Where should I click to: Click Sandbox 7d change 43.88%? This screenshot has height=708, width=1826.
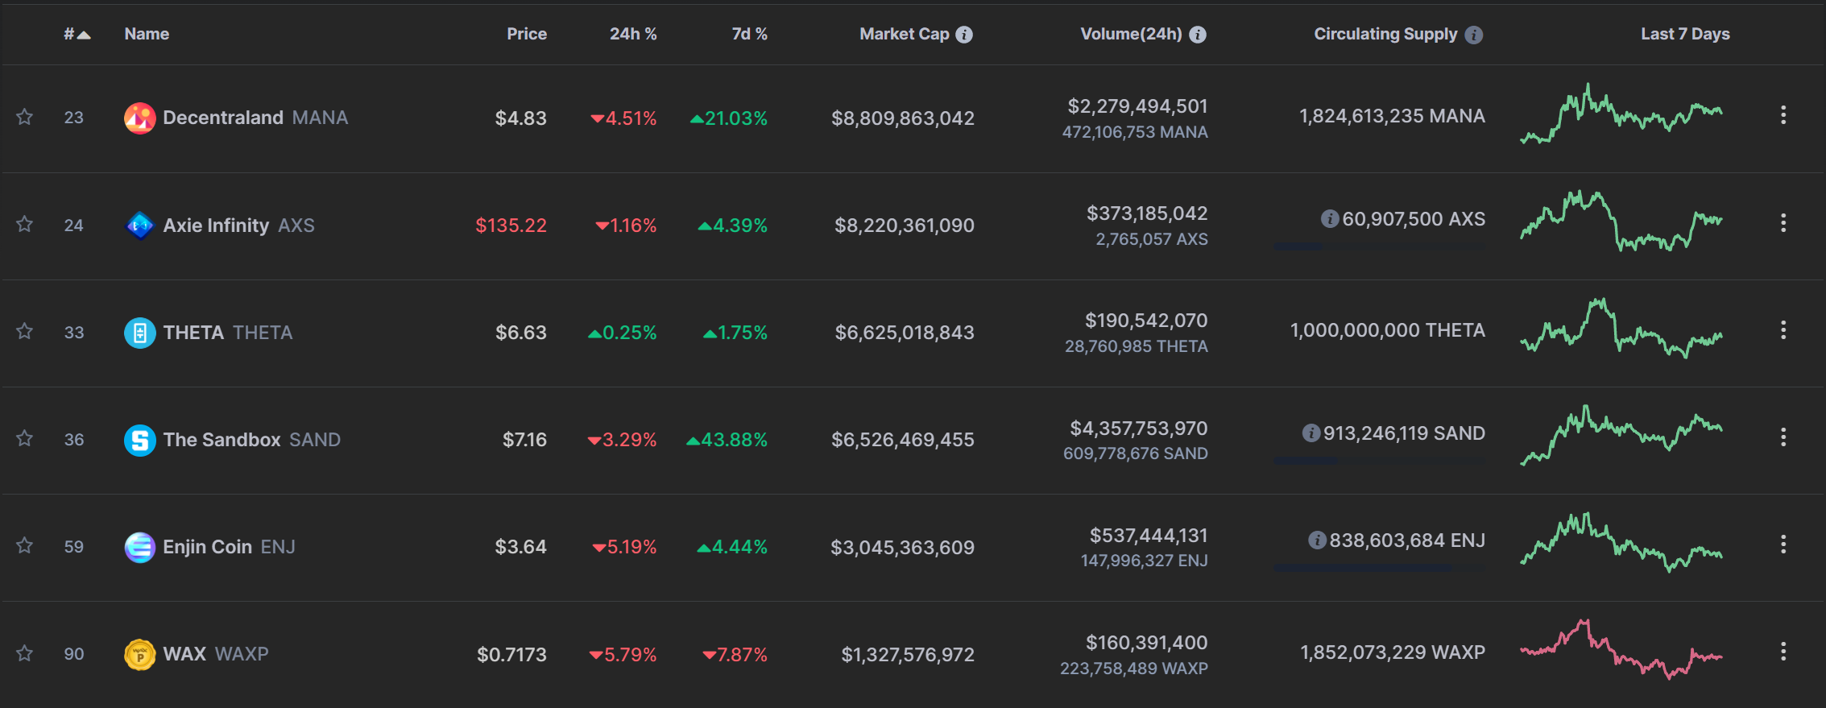727,440
